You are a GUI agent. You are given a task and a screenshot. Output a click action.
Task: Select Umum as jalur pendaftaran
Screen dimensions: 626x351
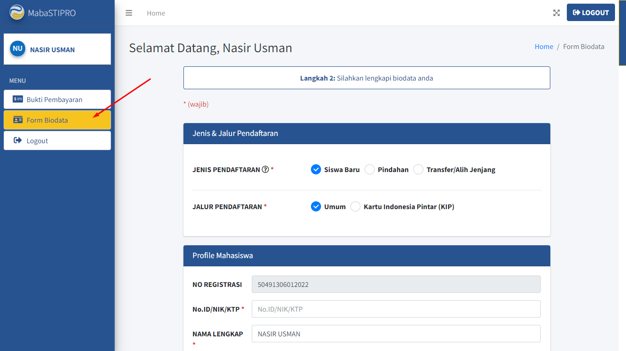[x=316, y=206]
